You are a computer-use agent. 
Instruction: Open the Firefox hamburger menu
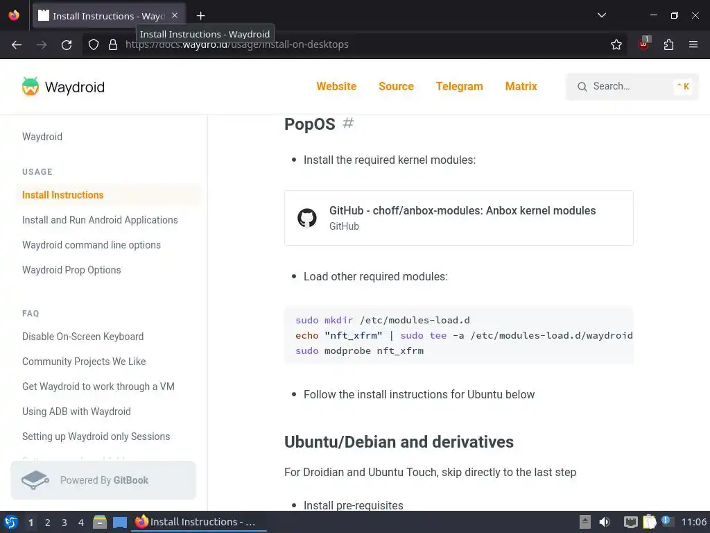pyautogui.click(x=693, y=44)
